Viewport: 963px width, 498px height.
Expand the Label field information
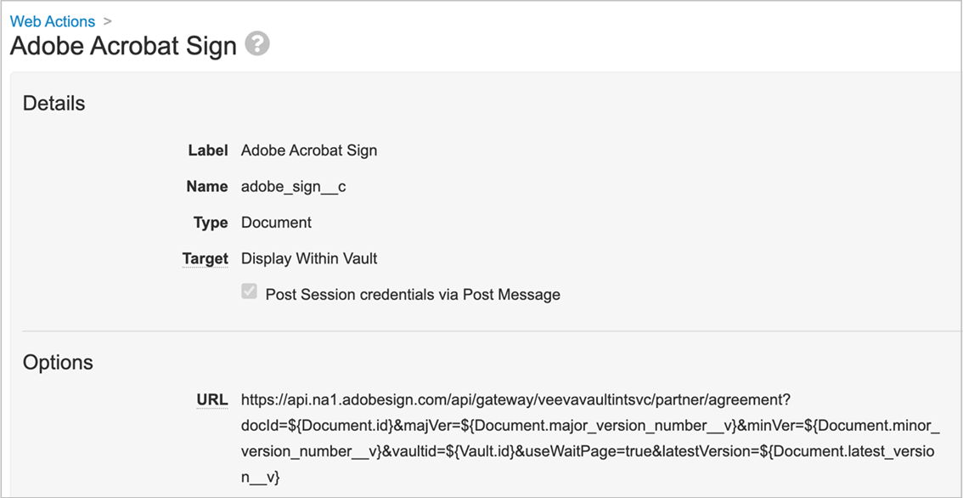[207, 150]
